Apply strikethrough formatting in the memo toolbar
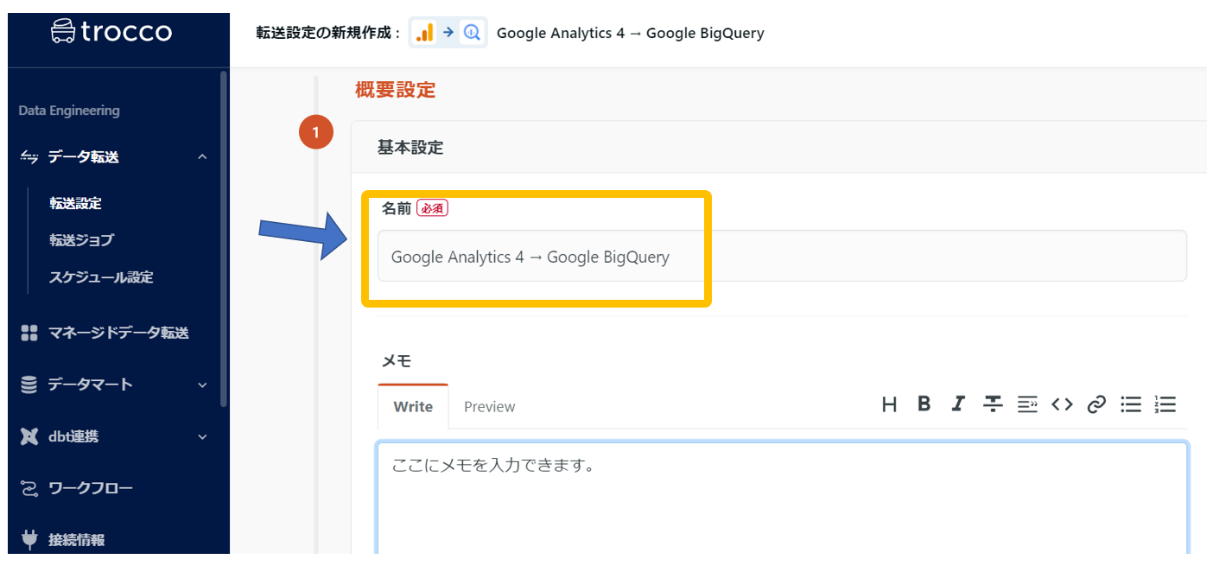 pyautogui.click(x=993, y=404)
